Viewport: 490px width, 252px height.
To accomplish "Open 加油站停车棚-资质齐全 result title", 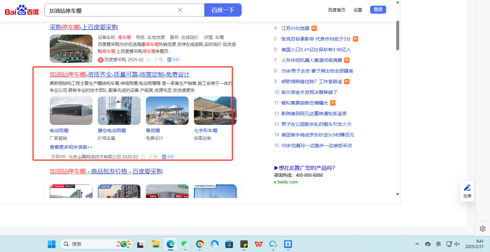I will pyautogui.click(x=120, y=74).
